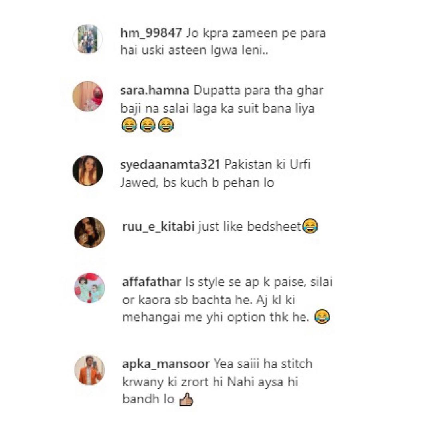Click the 'just like bedsheet' comment text
431x431 pixels.
point(249,227)
